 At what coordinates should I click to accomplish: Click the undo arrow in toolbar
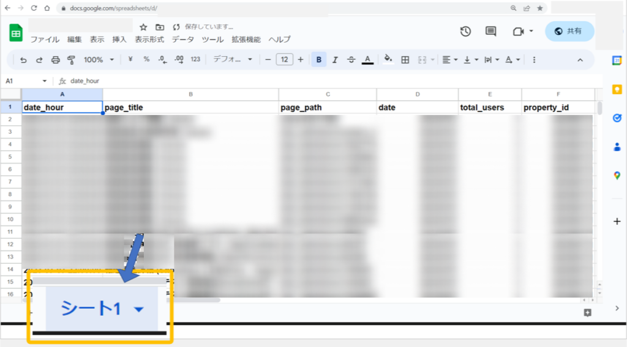click(23, 60)
